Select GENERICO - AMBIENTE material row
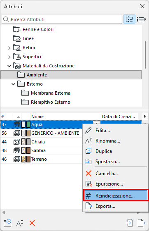 point(42,133)
